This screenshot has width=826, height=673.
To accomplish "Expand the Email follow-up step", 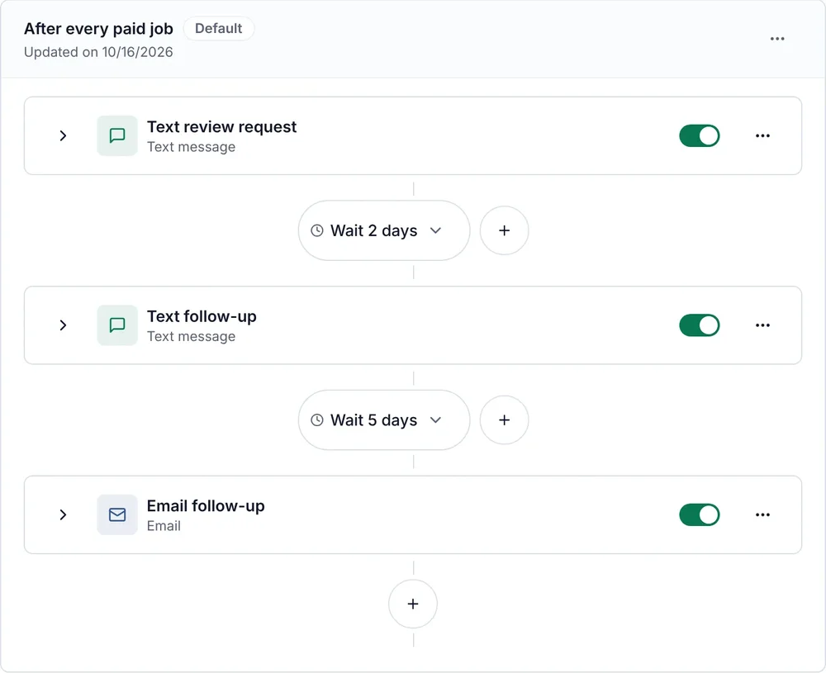I will 64,515.
